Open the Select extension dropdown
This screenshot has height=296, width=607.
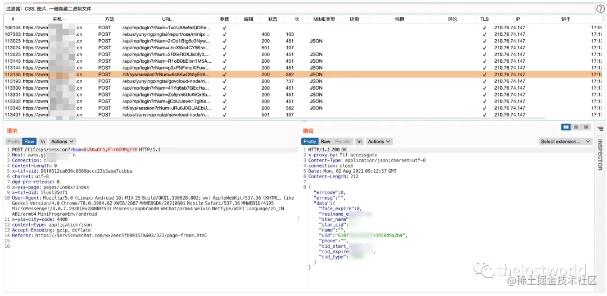[x=565, y=142]
